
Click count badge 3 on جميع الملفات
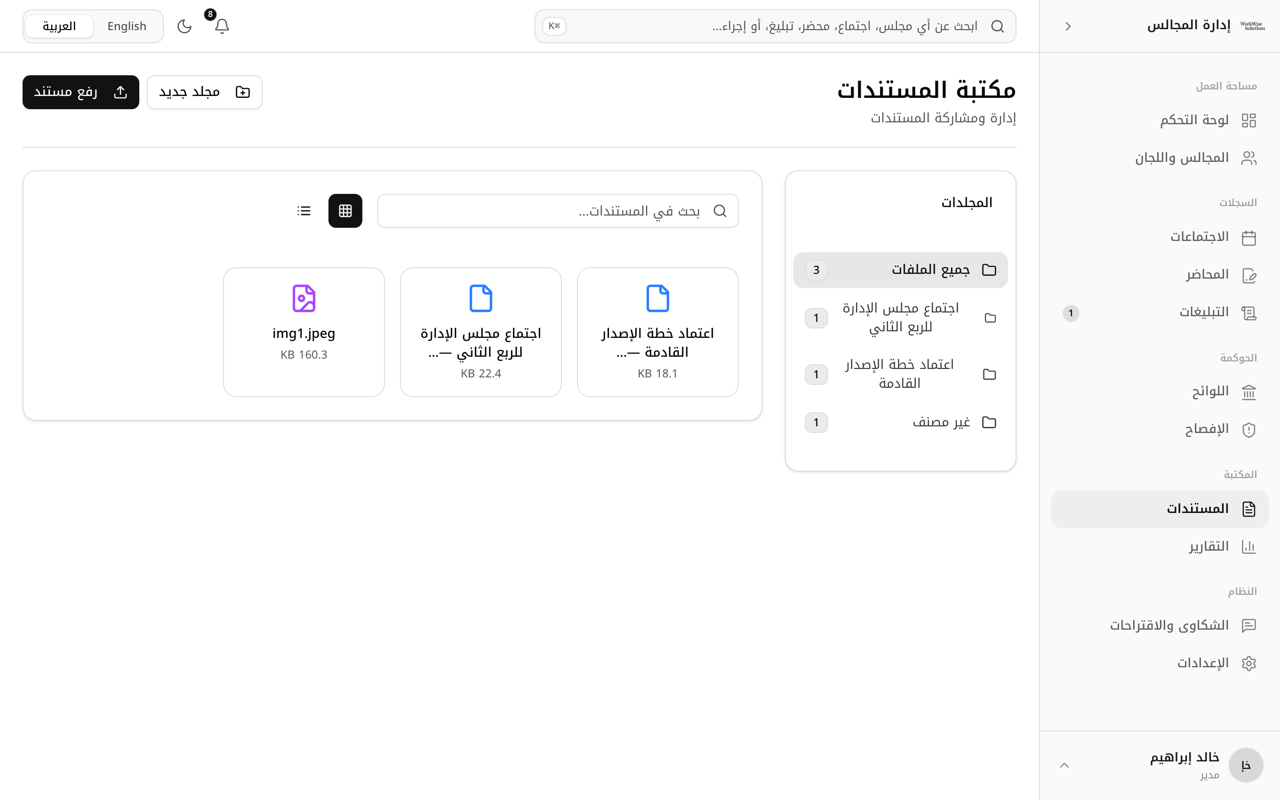tap(816, 270)
